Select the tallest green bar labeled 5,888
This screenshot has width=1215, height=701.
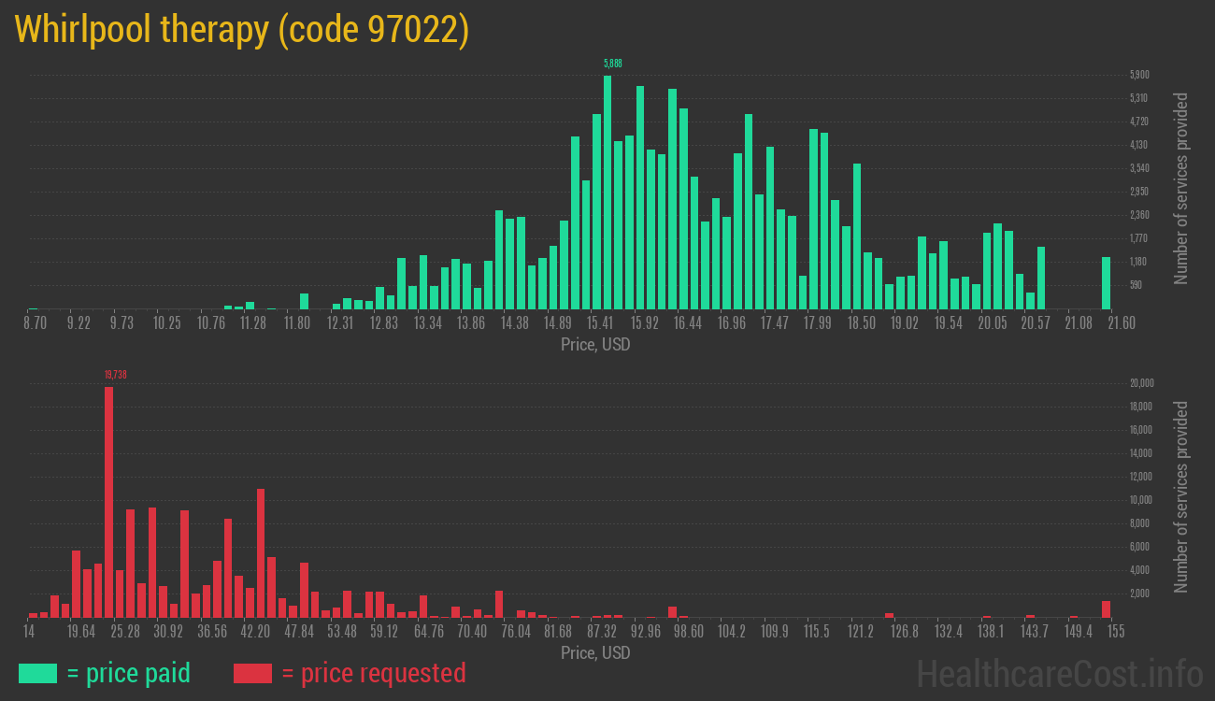click(x=607, y=192)
